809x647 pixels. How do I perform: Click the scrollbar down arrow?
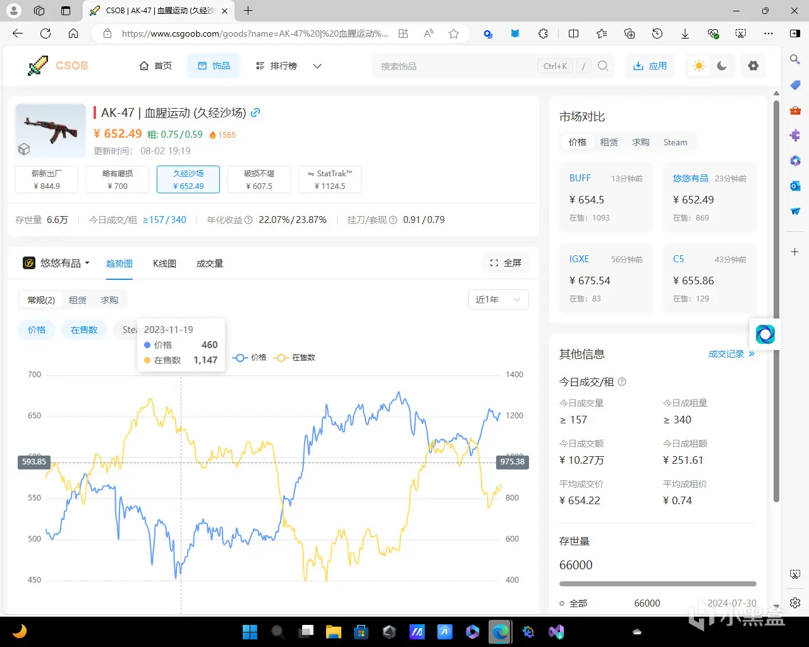click(x=777, y=605)
